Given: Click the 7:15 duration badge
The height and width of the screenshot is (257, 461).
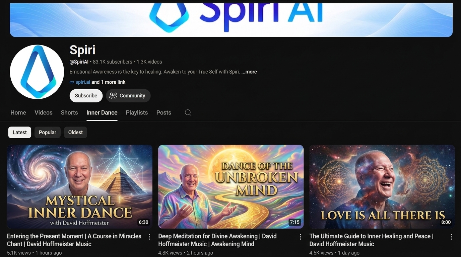Looking at the screenshot, I should tap(295, 222).
